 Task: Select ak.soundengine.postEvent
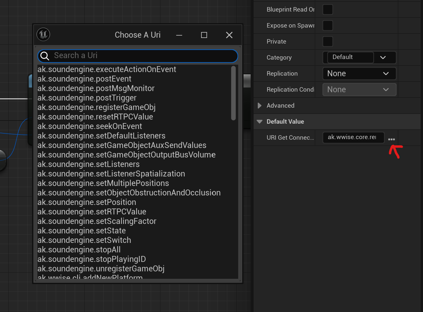pyautogui.click(x=84, y=79)
